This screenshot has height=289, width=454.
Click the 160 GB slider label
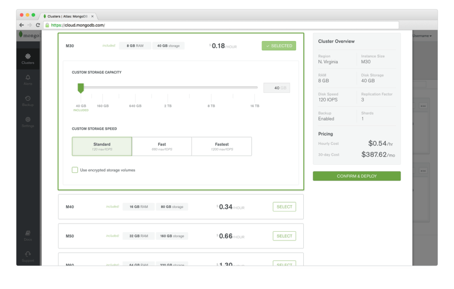click(103, 106)
